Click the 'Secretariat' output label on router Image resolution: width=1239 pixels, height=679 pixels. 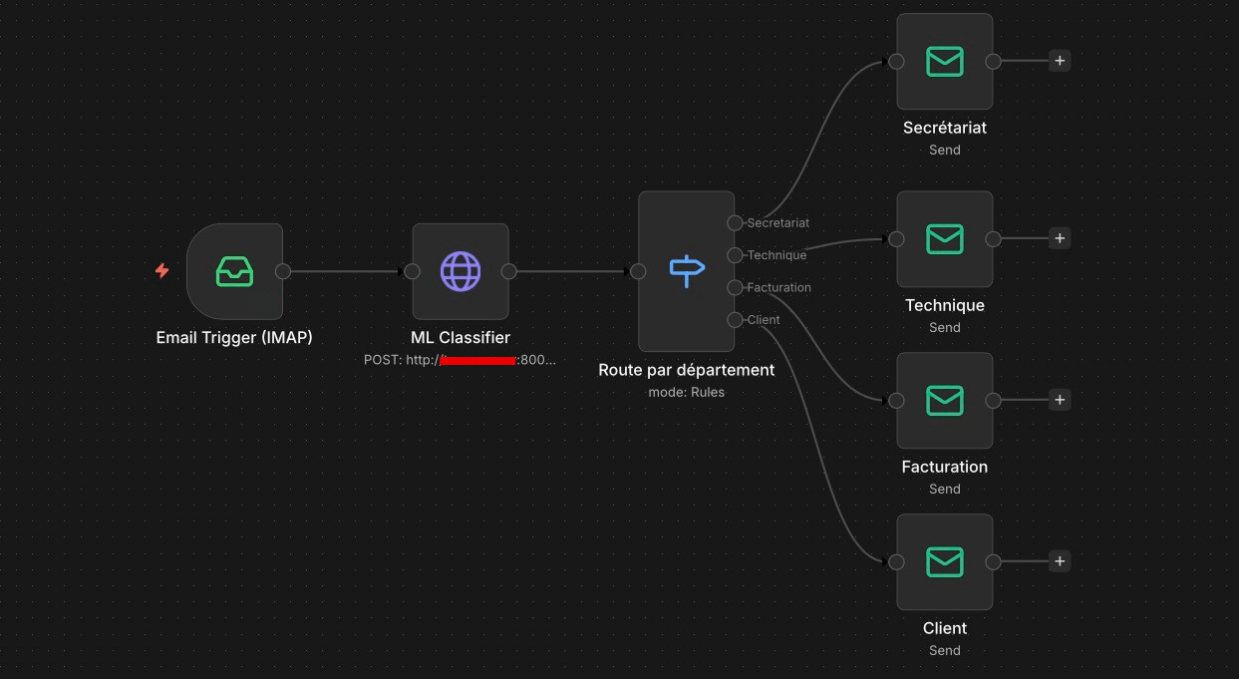778,223
